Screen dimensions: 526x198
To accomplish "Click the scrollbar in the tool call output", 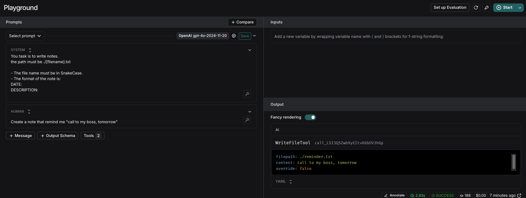I will tap(513, 162).
